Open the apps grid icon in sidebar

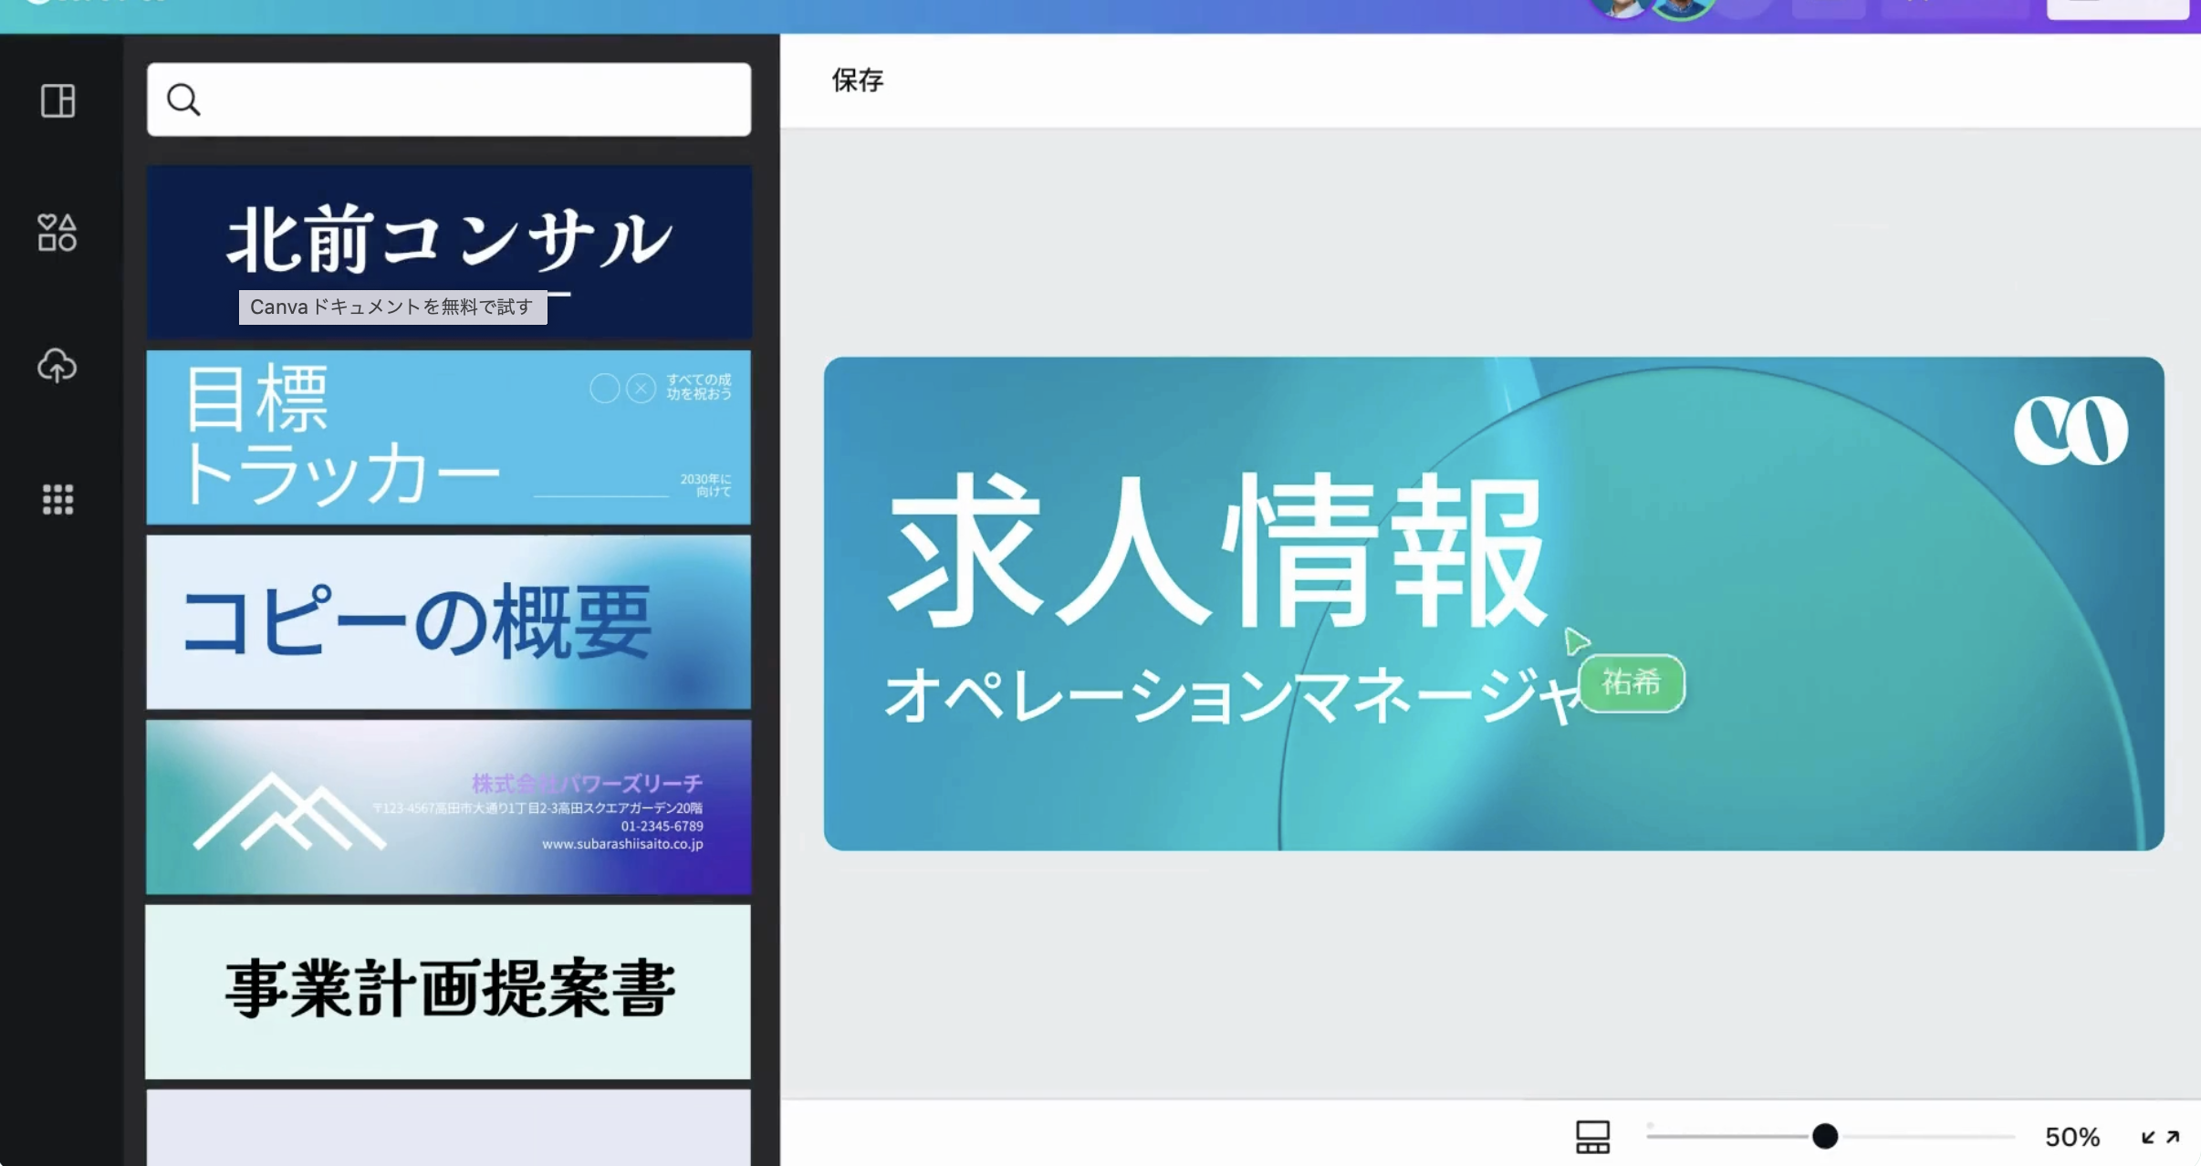(x=57, y=499)
